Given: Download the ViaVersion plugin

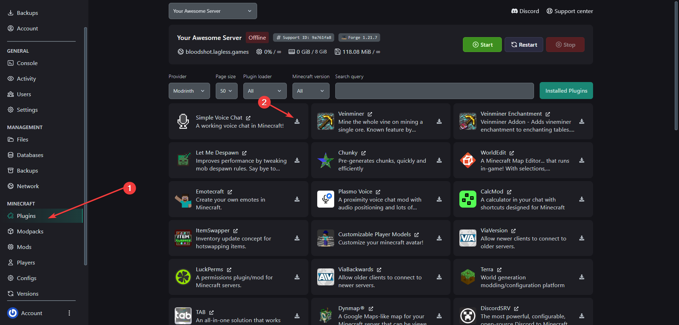Looking at the screenshot, I should (x=581, y=238).
